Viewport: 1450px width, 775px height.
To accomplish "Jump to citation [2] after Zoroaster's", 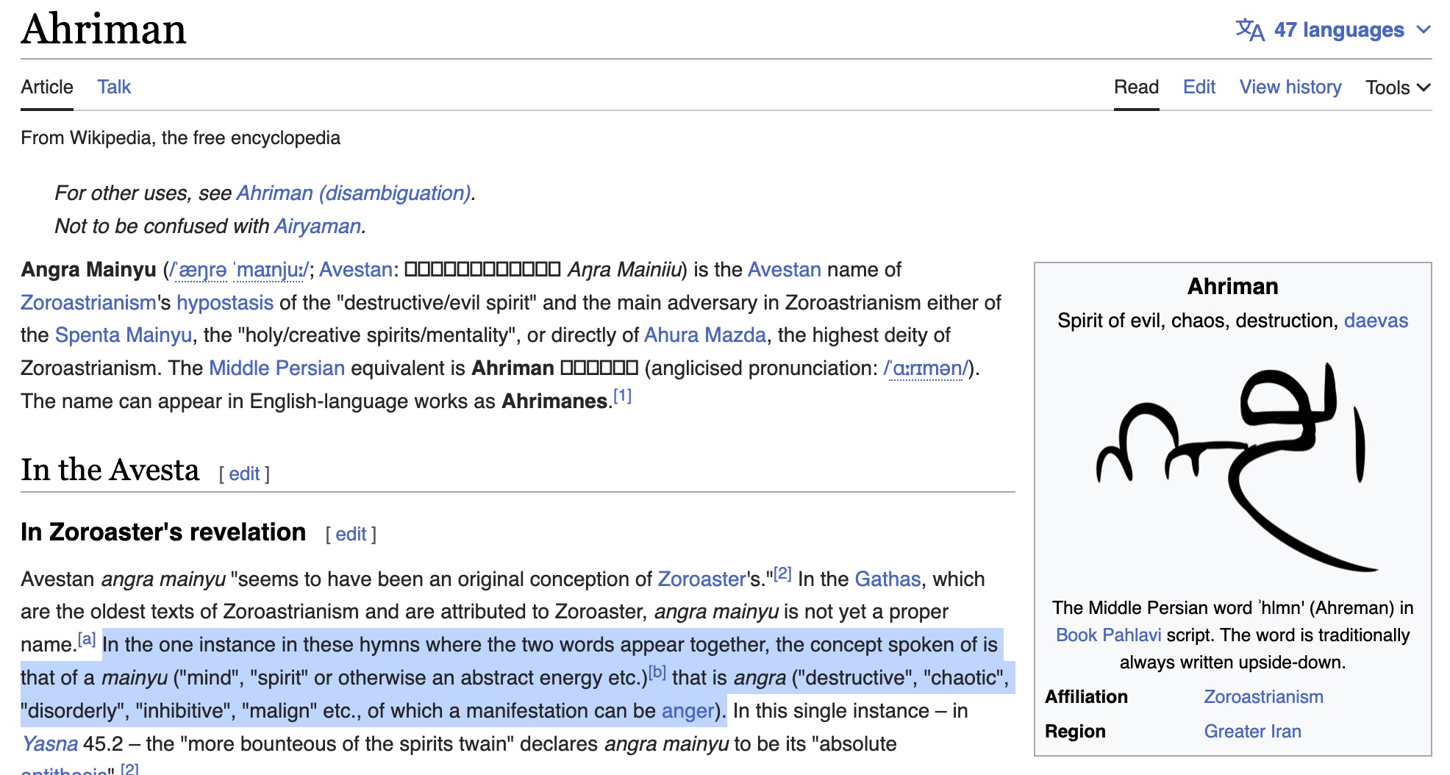I will click(782, 574).
